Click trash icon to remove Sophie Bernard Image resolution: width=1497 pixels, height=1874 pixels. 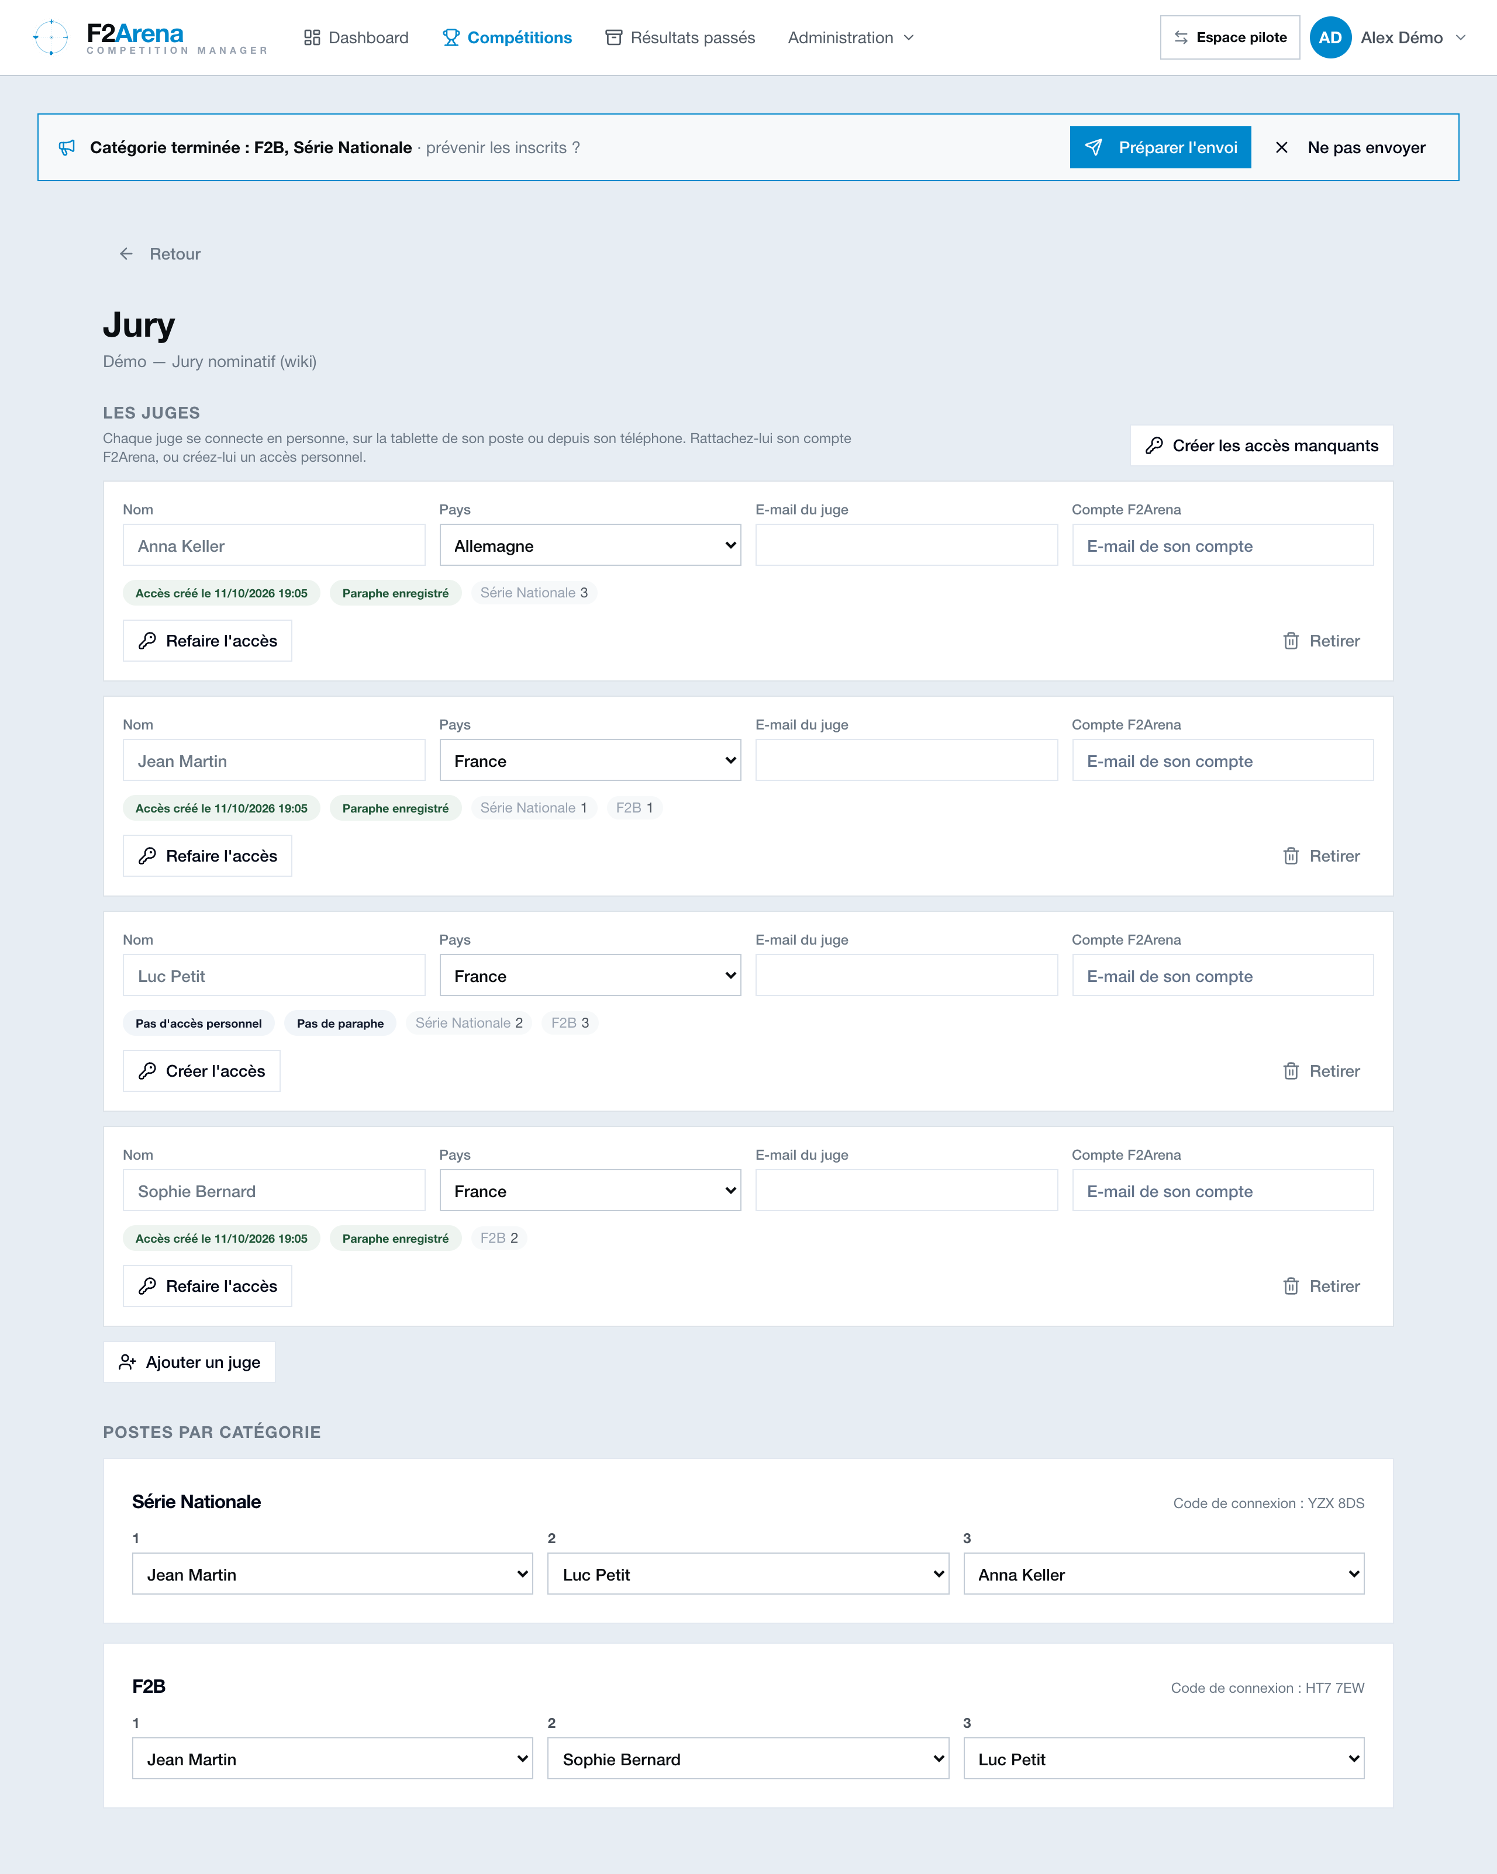click(1291, 1287)
